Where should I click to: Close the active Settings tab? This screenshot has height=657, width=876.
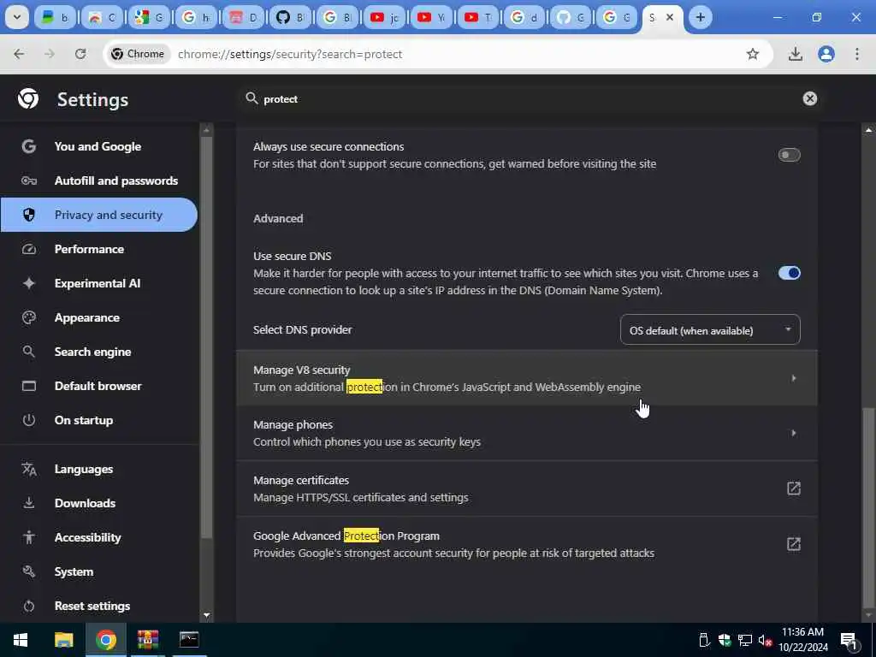669,17
